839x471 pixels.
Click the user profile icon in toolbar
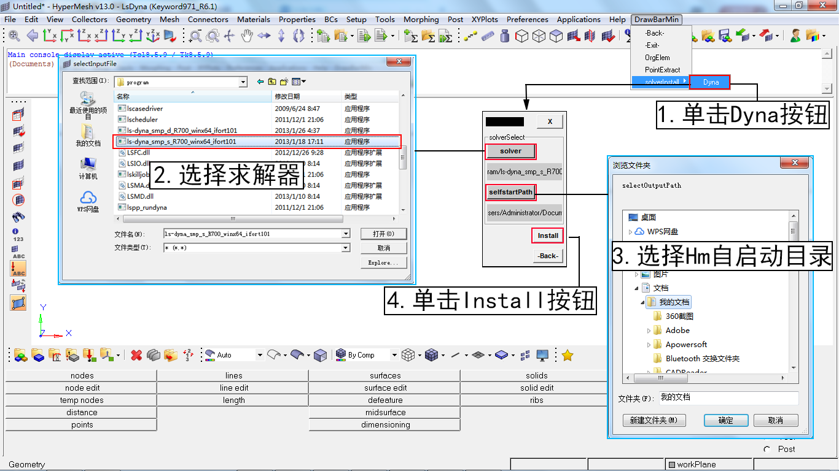(x=795, y=37)
